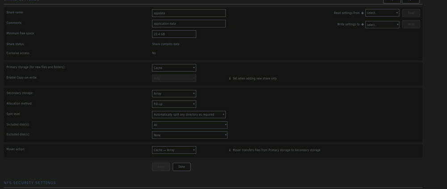Click the 'Secondary storage:' label
This screenshot has width=447, height=189.
(20, 93)
